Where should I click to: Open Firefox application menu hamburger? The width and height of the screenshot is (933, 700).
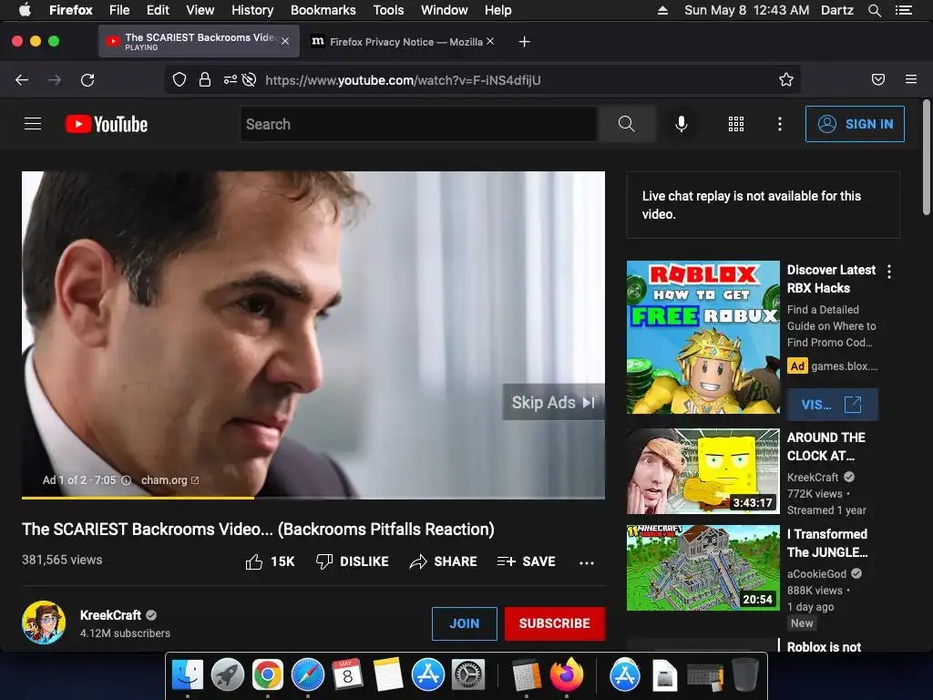911,79
